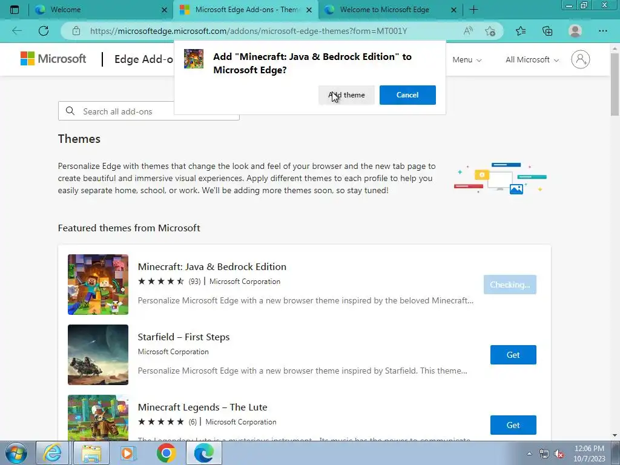
Task: Open Minecraft Legends – The Lute title
Action: pyautogui.click(x=202, y=407)
